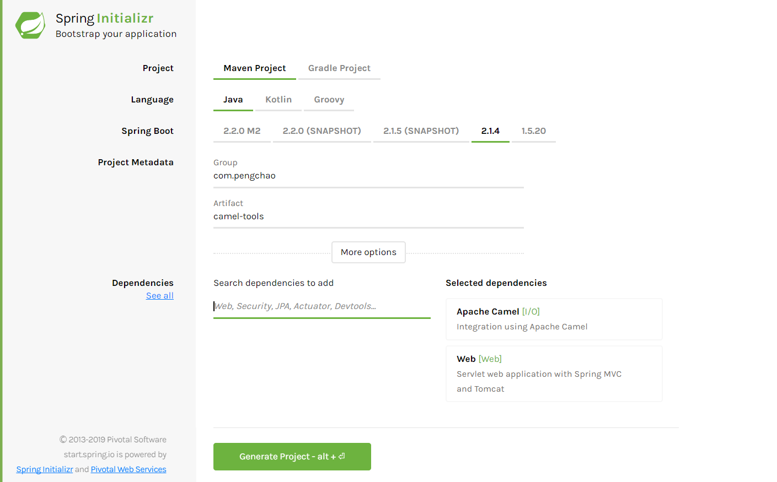Screen dimensions: 777x482
Task: Click the Generate Project button
Action: (292, 456)
